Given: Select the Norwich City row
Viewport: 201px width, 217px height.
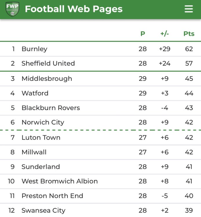Looking at the screenshot, I should click(43, 122).
